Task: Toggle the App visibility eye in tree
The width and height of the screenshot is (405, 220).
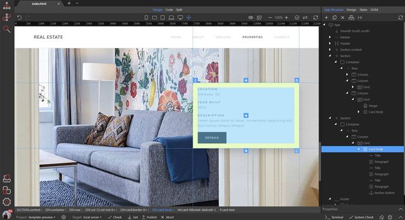Action: pos(331,25)
